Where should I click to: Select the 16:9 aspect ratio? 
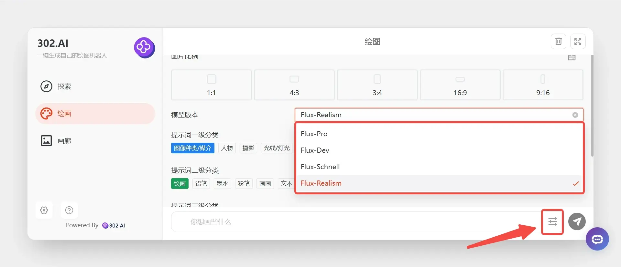pos(460,85)
